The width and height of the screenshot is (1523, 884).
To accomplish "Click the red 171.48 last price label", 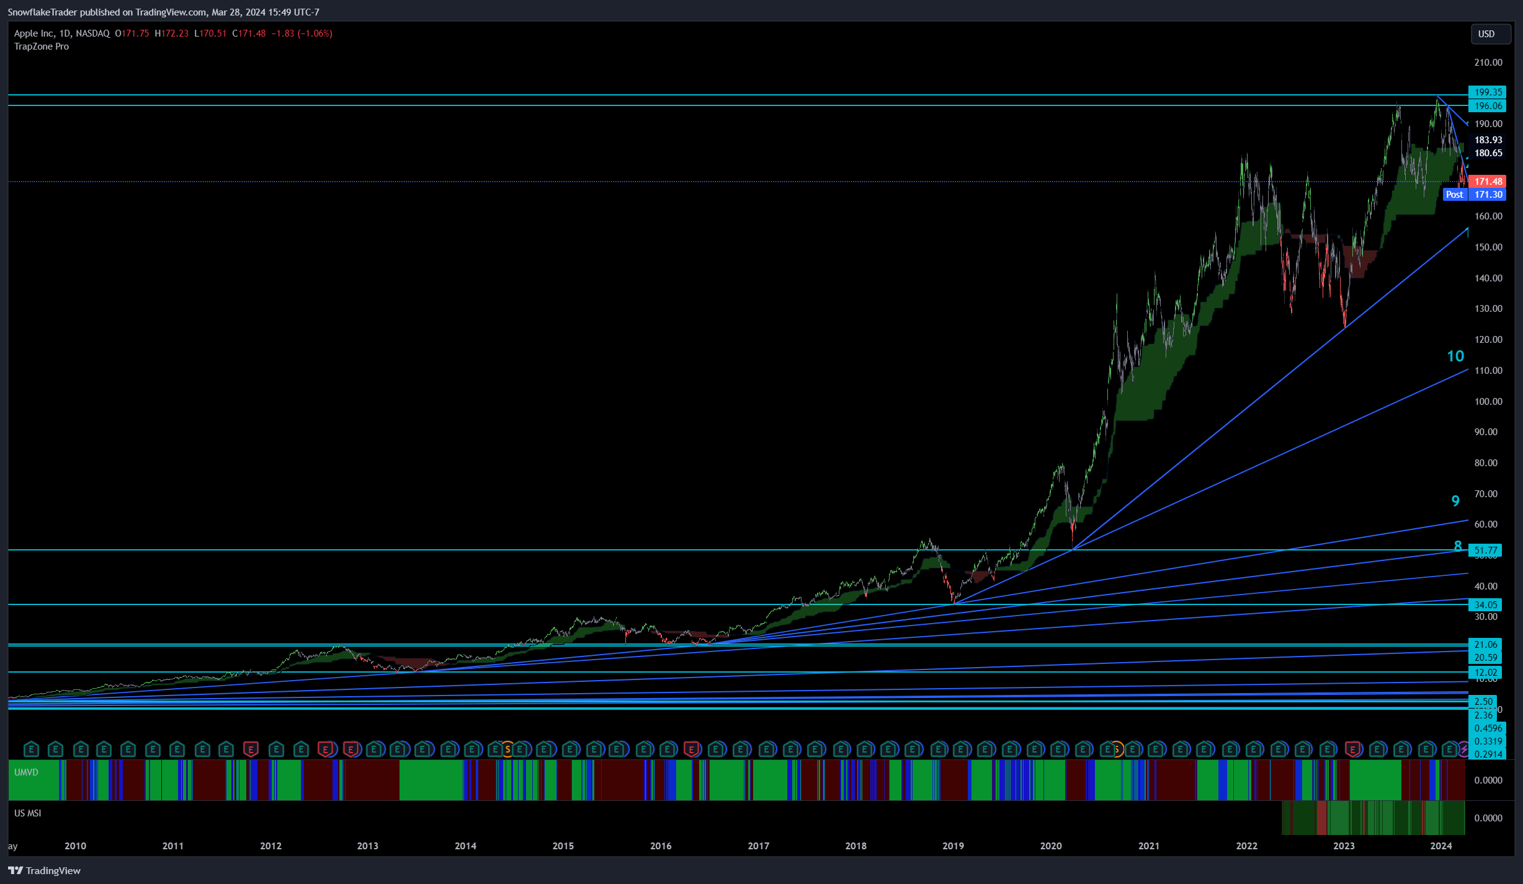I will (1488, 182).
